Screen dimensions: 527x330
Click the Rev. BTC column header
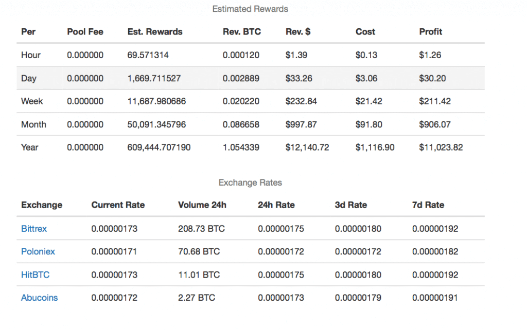(x=242, y=32)
